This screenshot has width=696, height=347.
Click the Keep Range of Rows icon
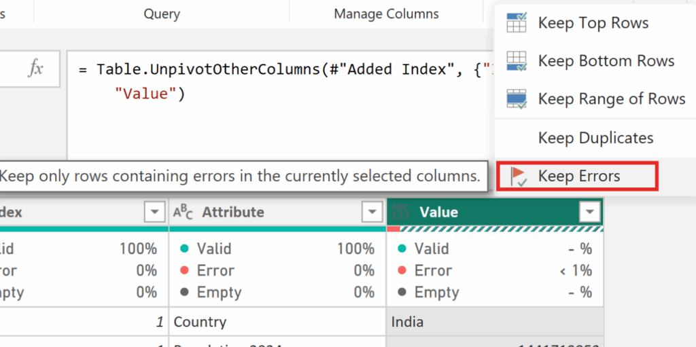tap(517, 99)
